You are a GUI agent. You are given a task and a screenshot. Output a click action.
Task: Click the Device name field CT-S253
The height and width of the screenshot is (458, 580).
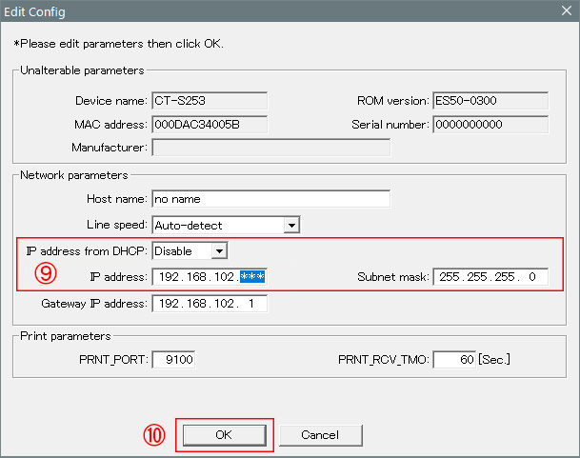coord(210,101)
